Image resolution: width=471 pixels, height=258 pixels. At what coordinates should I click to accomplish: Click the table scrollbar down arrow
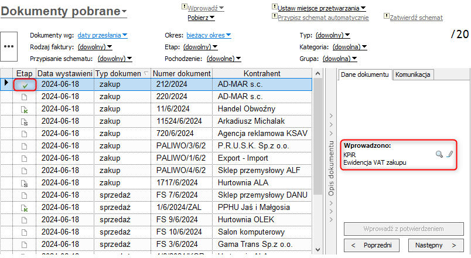click(x=318, y=250)
